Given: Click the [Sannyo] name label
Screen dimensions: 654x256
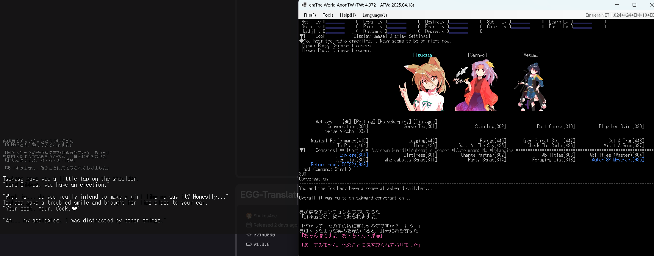Looking at the screenshot, I should pyautogui.click(x=477, y=55).
